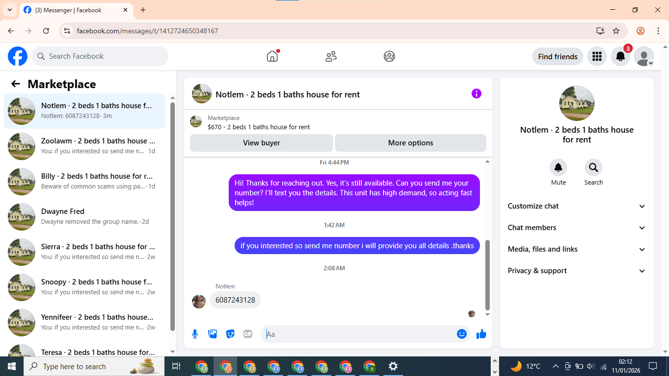Open the Windows Start menu
The height and width of the screenshot is (376, 669).
pos(12,366)
